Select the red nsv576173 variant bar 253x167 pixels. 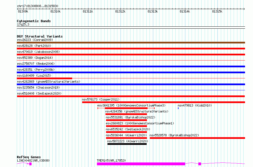163,102
